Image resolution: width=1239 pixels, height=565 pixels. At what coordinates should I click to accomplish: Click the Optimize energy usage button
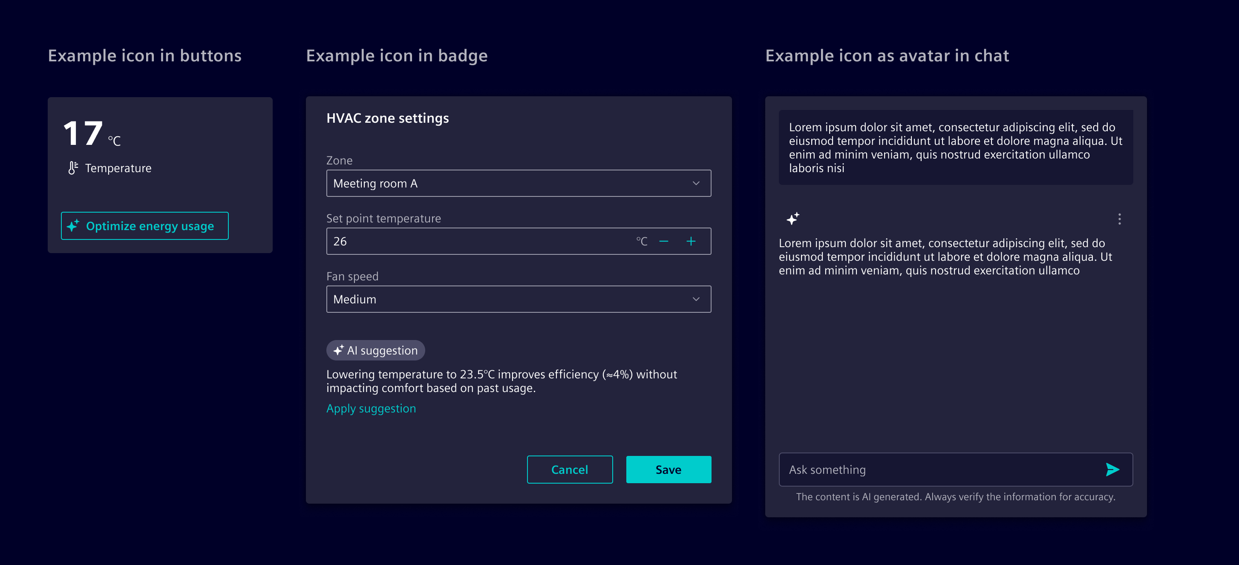coord(144,225)
